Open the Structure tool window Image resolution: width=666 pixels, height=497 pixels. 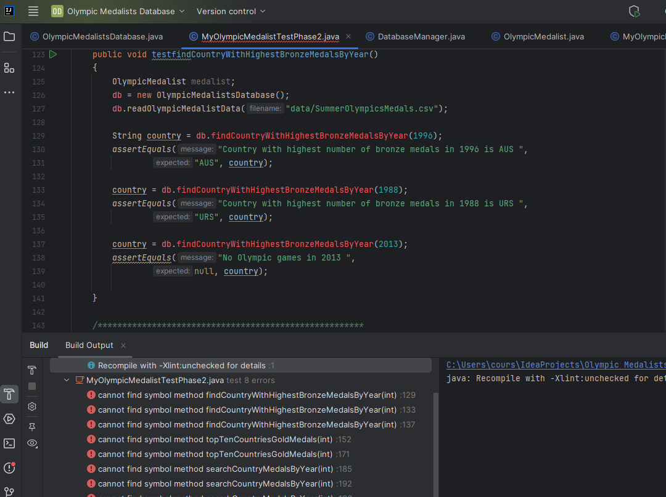(9, 68)
